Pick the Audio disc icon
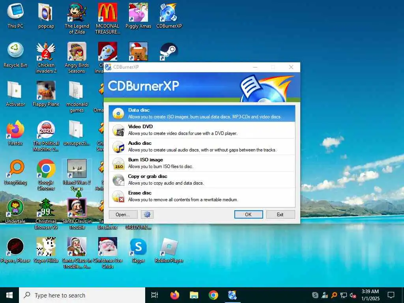The height and width of the screenshot is (303, 404). [x=118, y=147]
